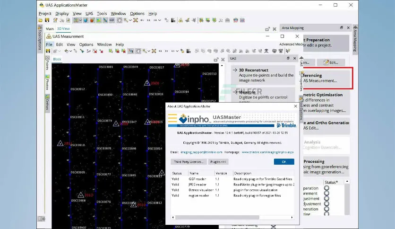395x229 pixels.
Task: Open the Display menu
Action: (x=62, y=14)
